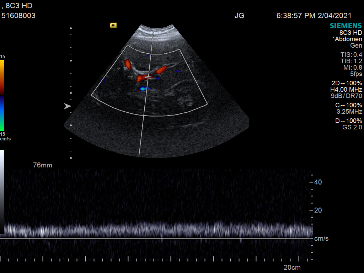364x273 pixels.
Task: Click the yellow angle correction line
Action: click(130, 76)
